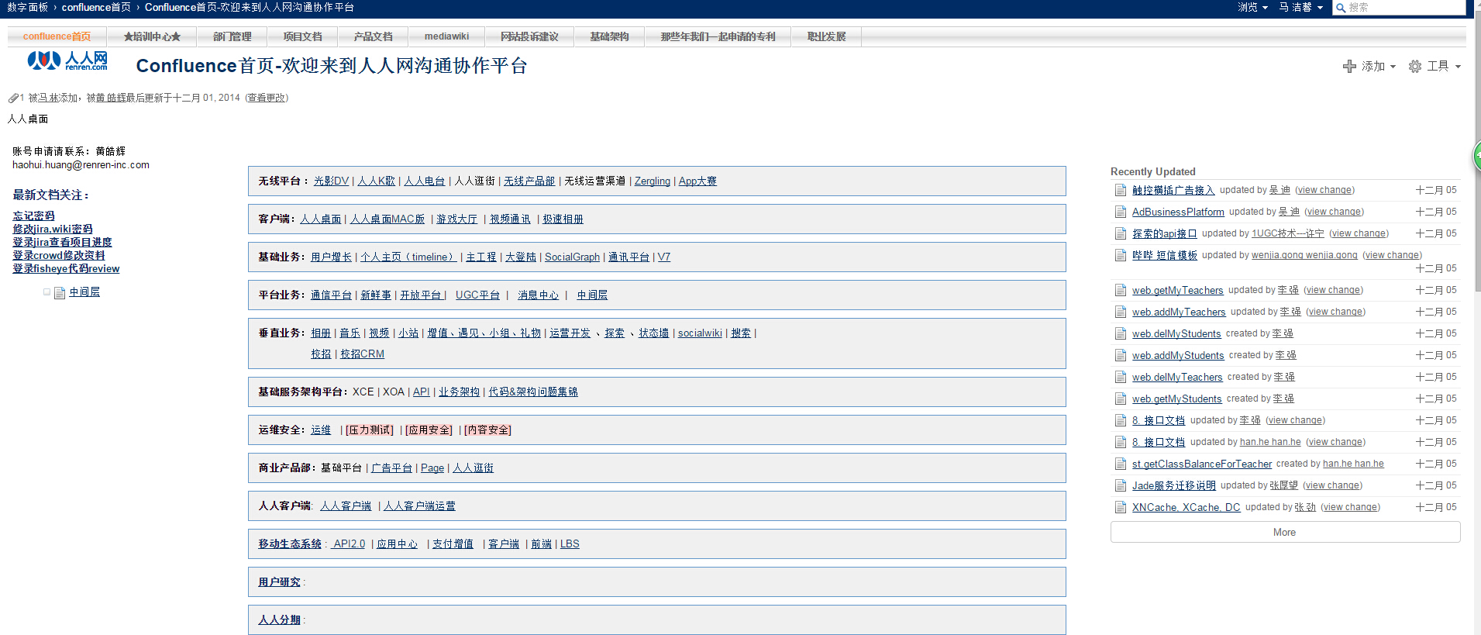Open the 光影DV link
The image size is (1481, 635).
tap(331, 181)
